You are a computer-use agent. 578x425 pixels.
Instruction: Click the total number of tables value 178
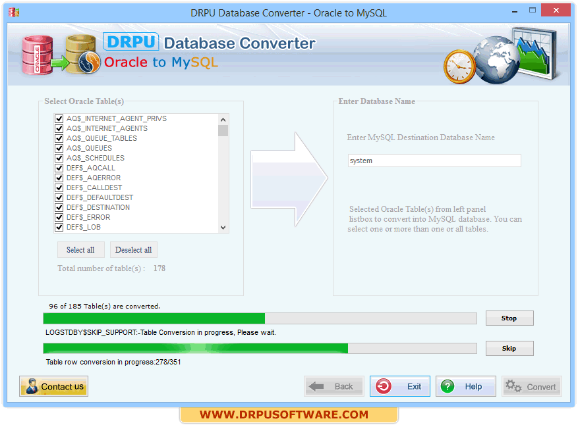click(159, 268)
